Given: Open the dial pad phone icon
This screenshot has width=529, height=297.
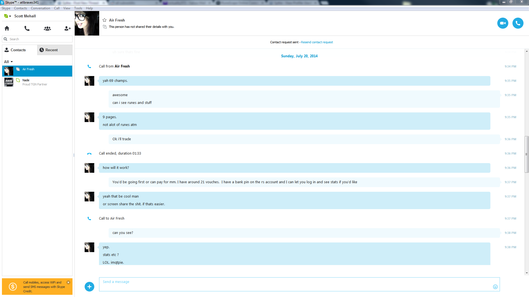Looking at the screenshot, I should [x=27, y=28].
